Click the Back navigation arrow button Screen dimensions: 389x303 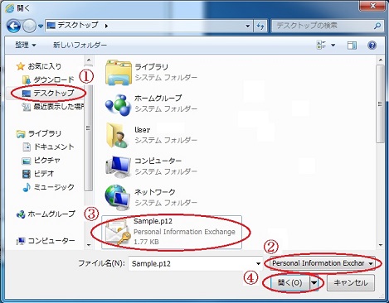tap(14, 26)
